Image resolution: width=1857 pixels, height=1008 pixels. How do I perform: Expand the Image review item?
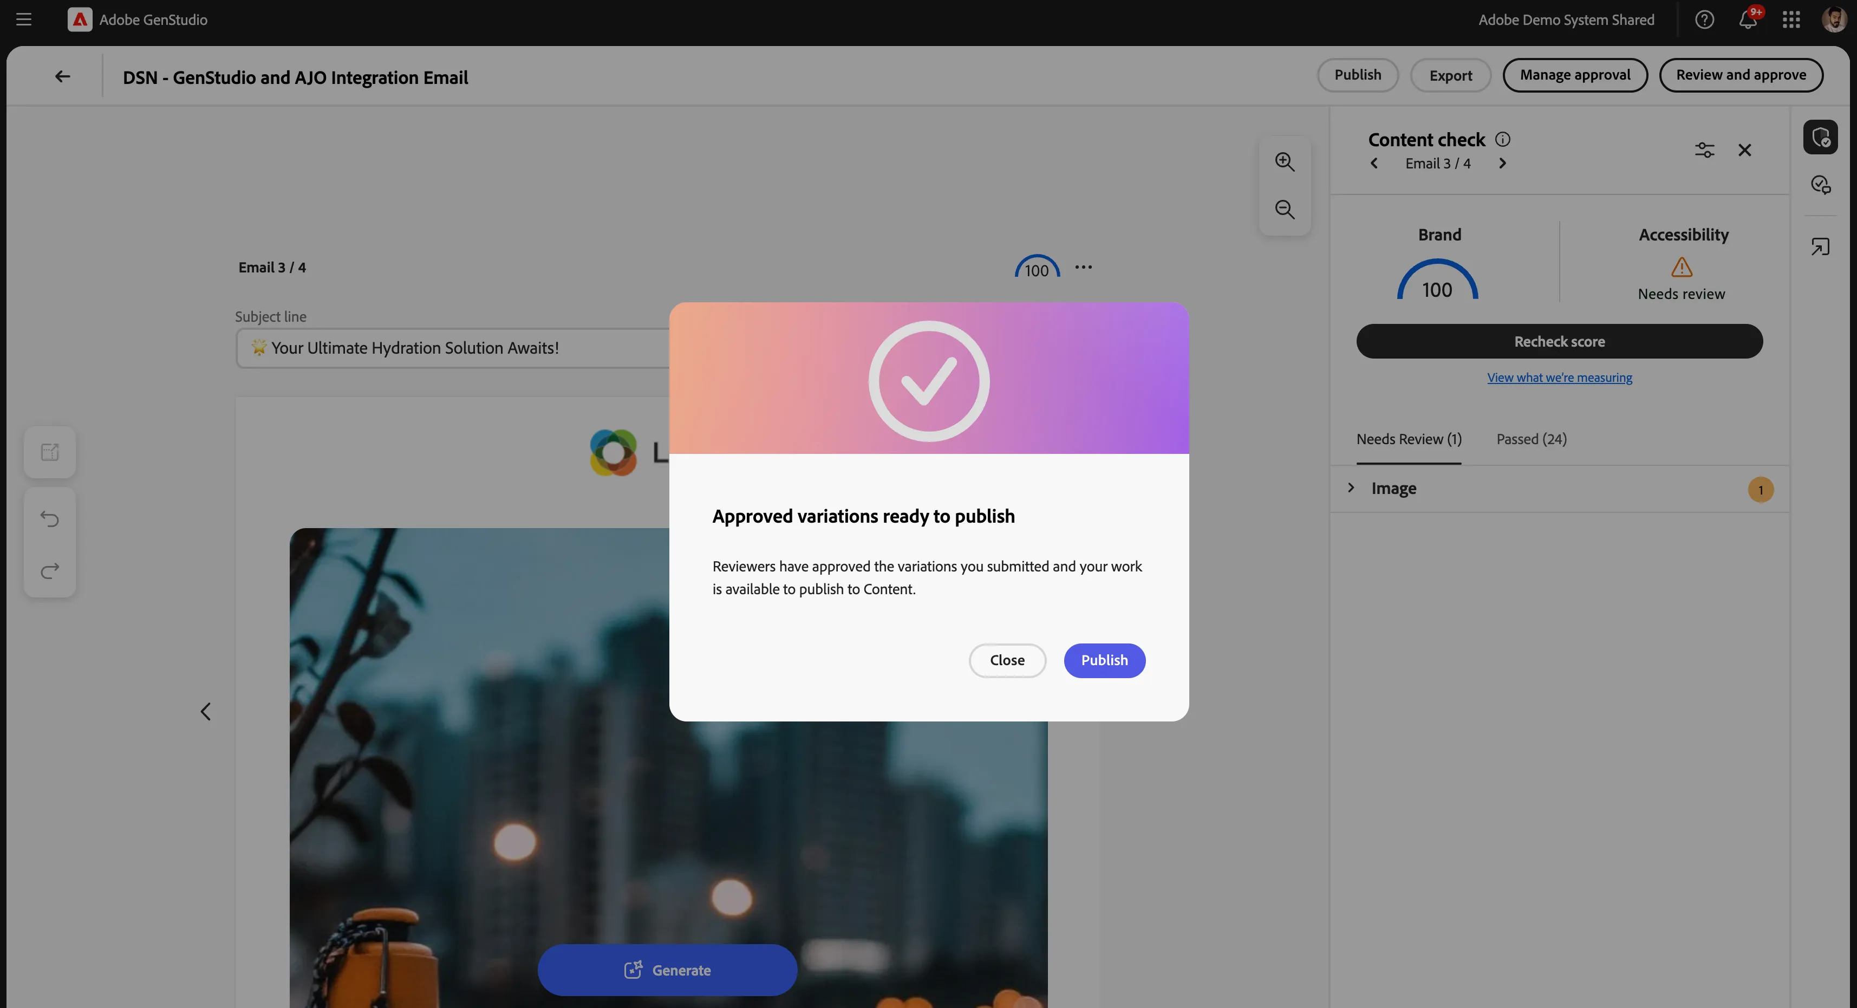click(1351, 488)
